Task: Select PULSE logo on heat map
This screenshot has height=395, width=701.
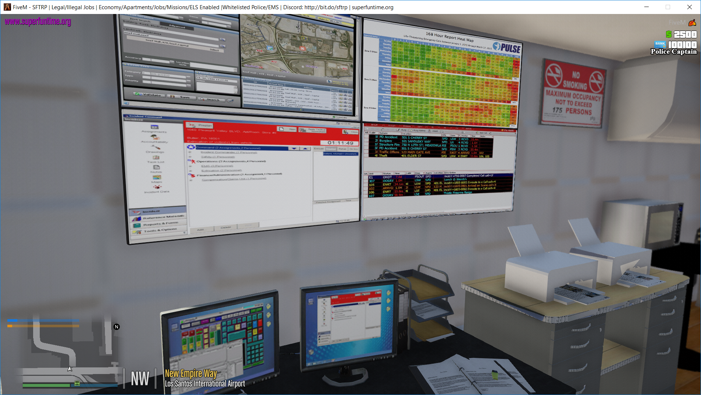Action: 507,48
